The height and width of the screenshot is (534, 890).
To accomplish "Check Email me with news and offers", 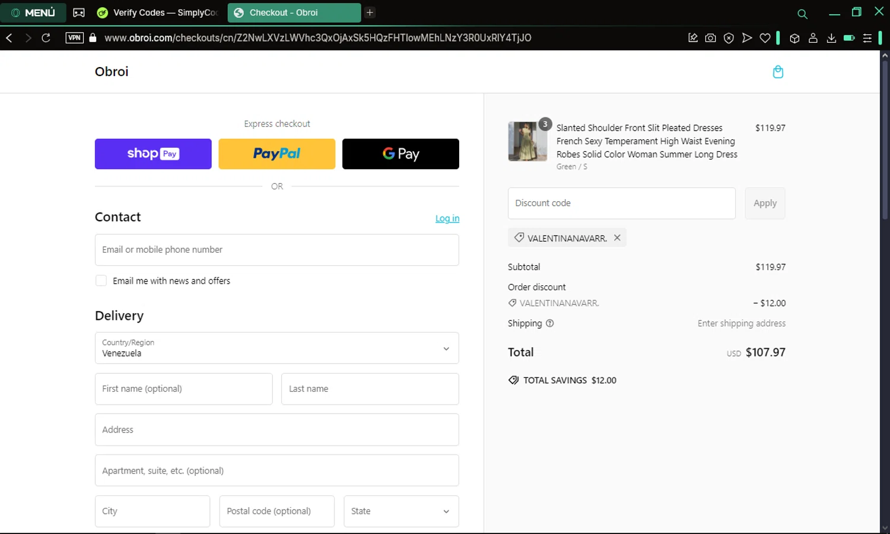I will tap(101, 281).
